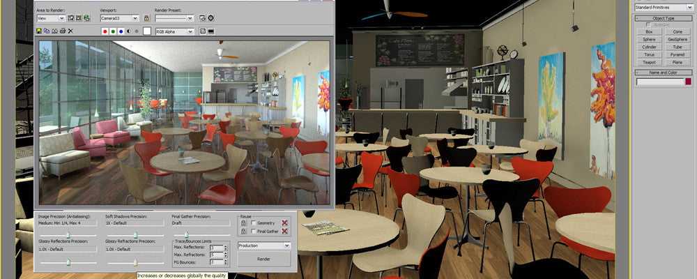
Task: Enable the blue channel button
Action: (121, 31)
